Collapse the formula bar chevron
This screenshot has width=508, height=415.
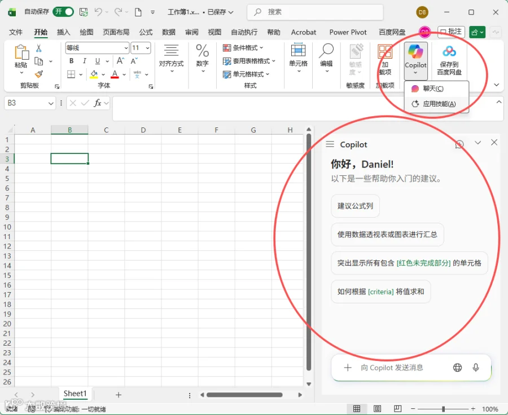499,102
